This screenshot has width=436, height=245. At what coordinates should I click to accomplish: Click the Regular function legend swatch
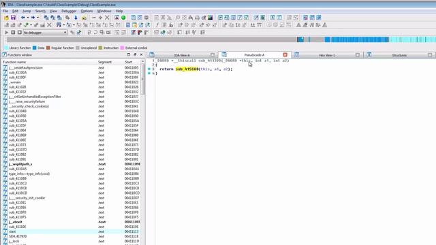[x=48, y=48]
